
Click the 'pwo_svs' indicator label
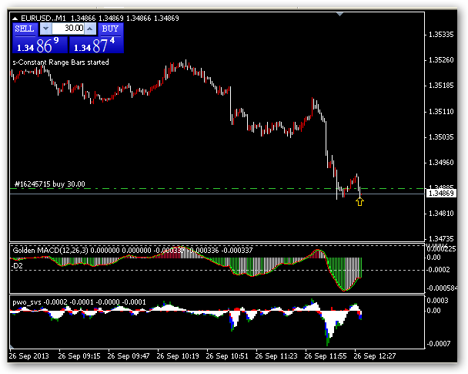pos(27,302)
